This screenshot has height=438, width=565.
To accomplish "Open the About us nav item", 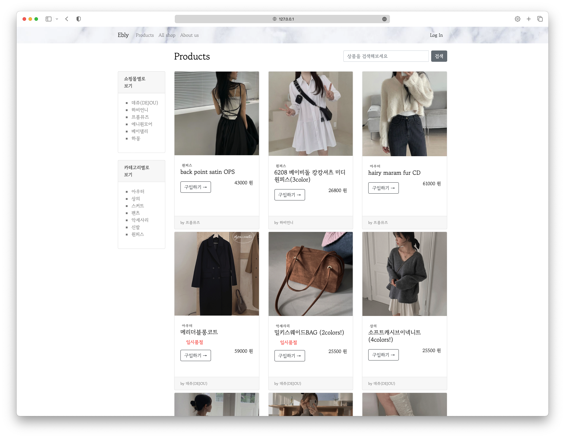I will coord(189,35).
